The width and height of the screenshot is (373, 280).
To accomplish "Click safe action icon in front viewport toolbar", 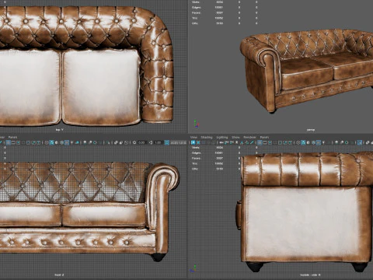I will pyautogui.click(x=33, y=142).
